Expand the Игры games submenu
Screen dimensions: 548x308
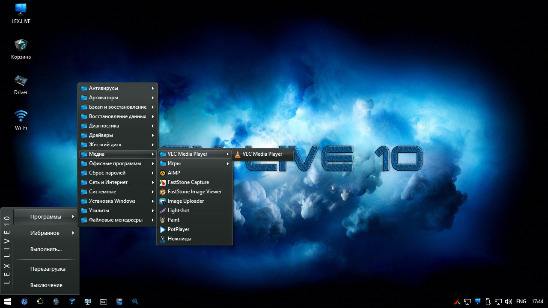tap(195, 163)
